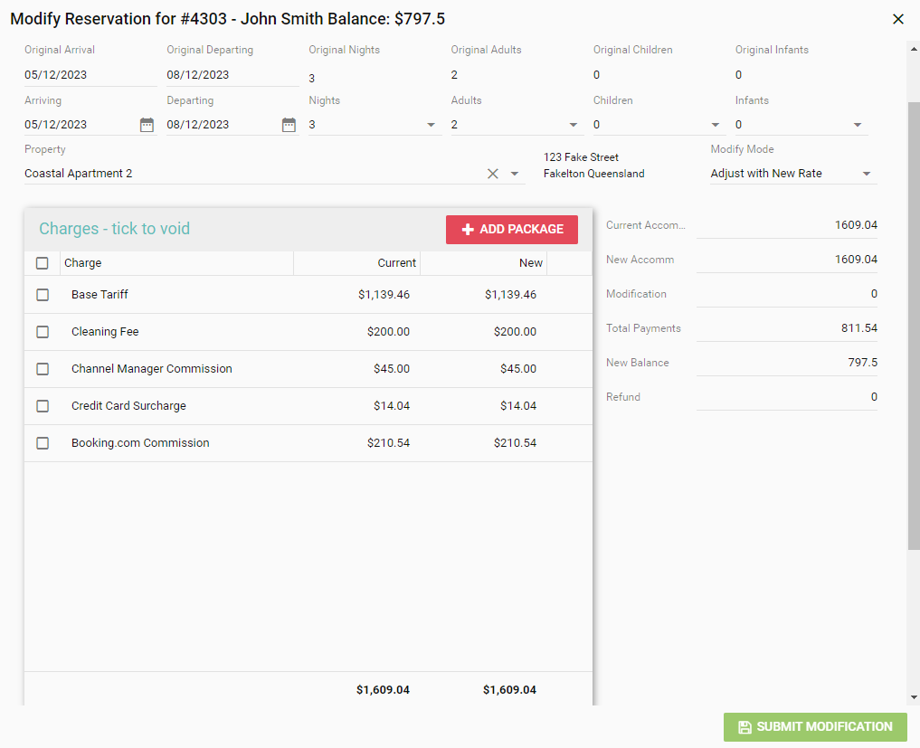Click the Add Package button
The width and height of the screenshot is (920, 748).
(x=512, y=230)
